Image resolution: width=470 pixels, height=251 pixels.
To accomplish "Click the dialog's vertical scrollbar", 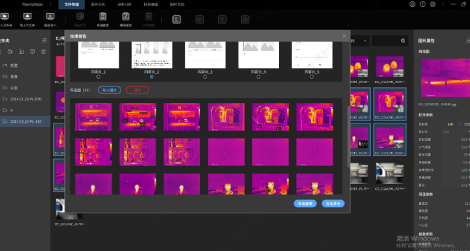I will (x=348, y=136).
